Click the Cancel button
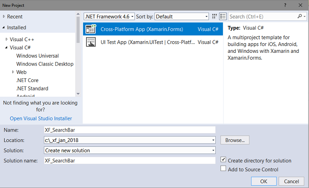This screenshot has width=309, height=188. 291,181
